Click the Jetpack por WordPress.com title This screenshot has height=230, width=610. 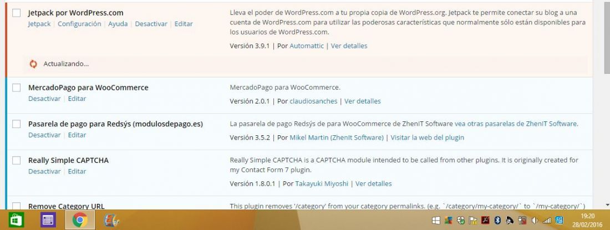(x=75, y=13)
